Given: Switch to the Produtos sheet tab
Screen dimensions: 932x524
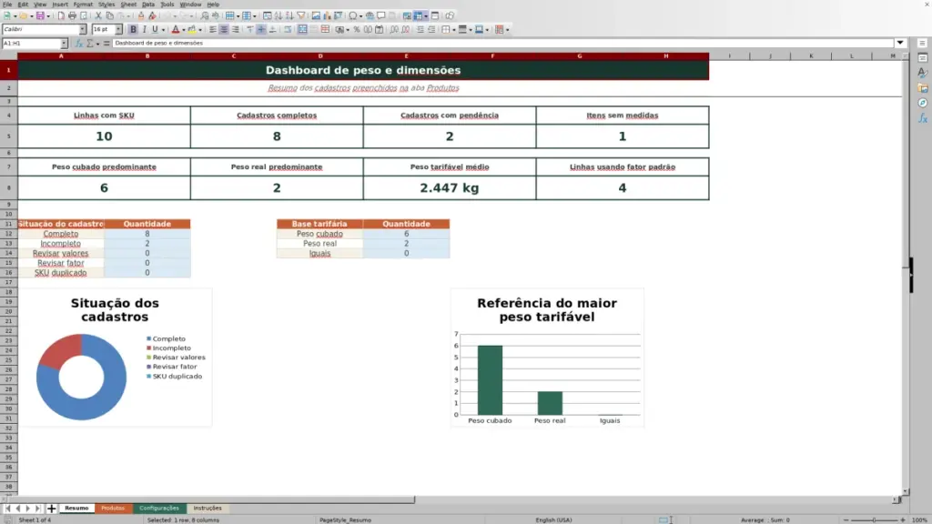Looking at the screenshot, I should 113,509.
